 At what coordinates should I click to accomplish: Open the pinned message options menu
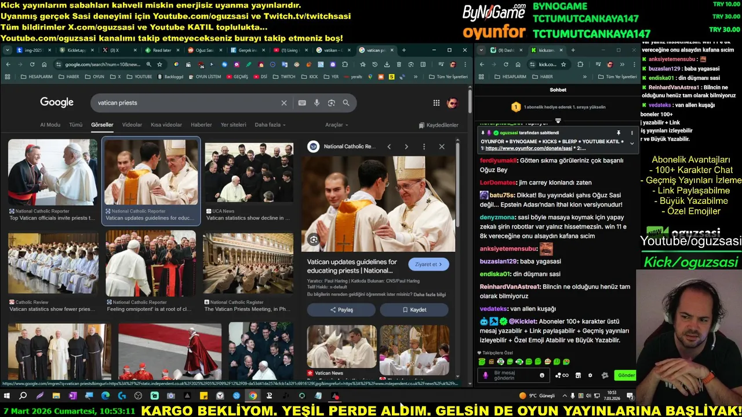point(632,133)
